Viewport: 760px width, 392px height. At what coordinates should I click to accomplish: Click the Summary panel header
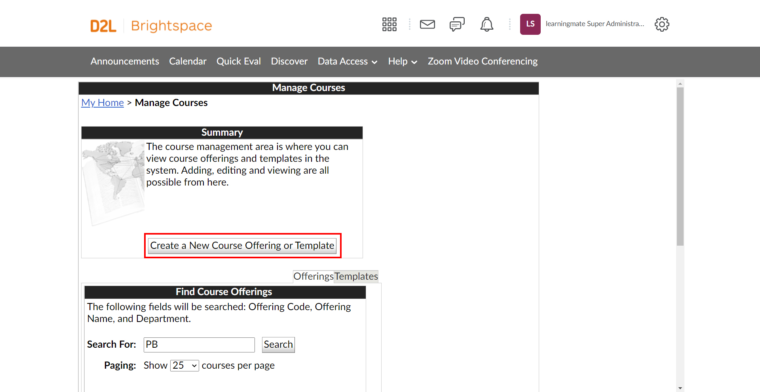222,133
